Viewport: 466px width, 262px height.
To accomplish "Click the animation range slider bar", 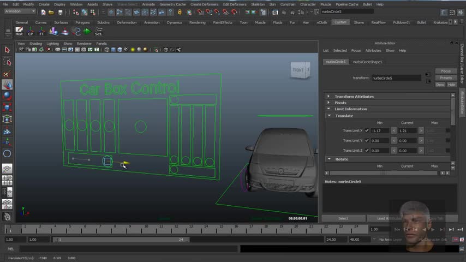I will coord(120,240).
